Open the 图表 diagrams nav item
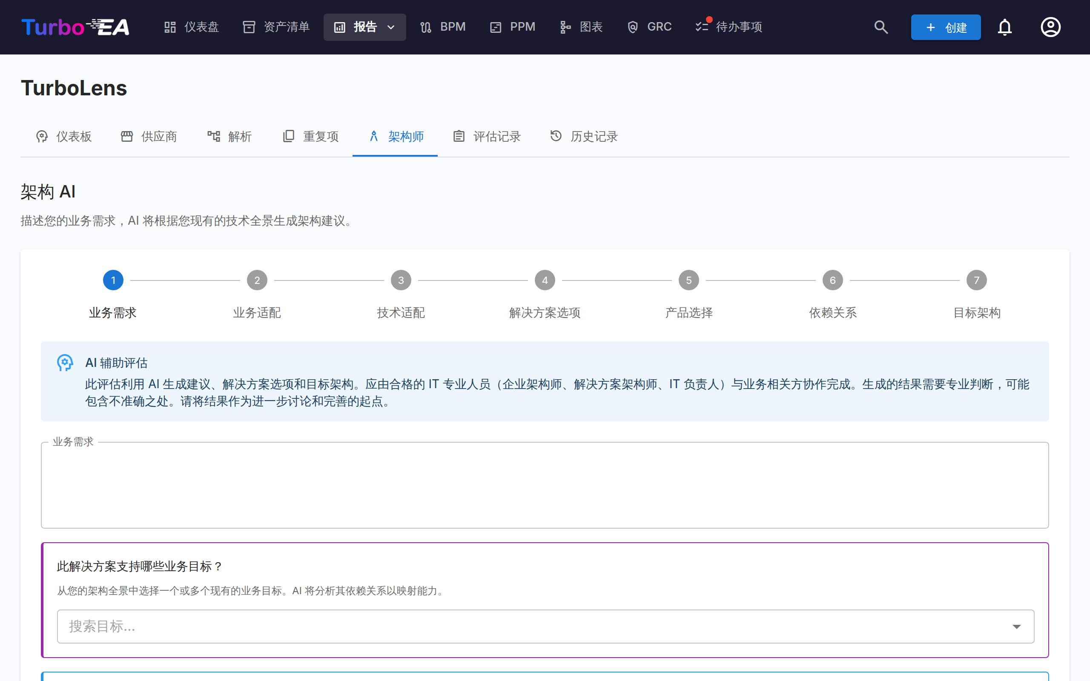1090x681 pixels. pos(581,27)
